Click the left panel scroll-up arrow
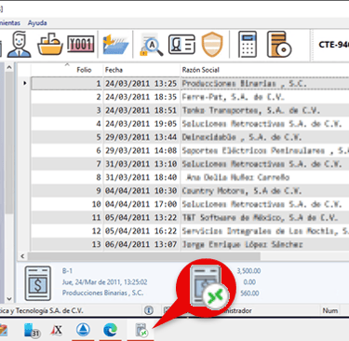The width and height of the screenshot is (349, 341). (9, 67)
